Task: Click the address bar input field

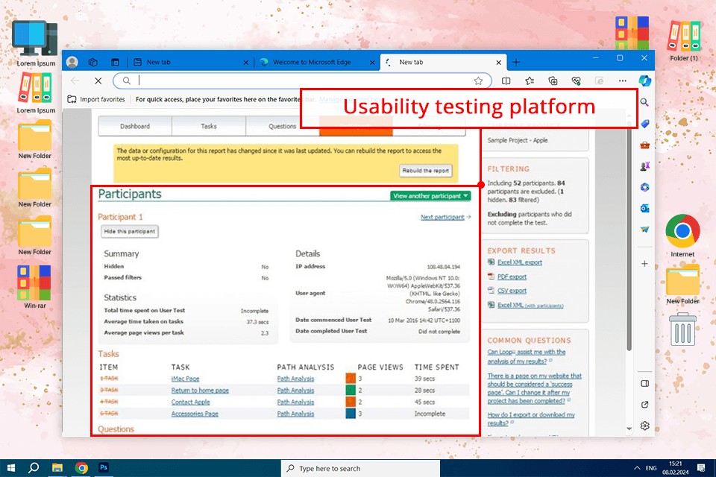Action: click(x=301, y=80)
